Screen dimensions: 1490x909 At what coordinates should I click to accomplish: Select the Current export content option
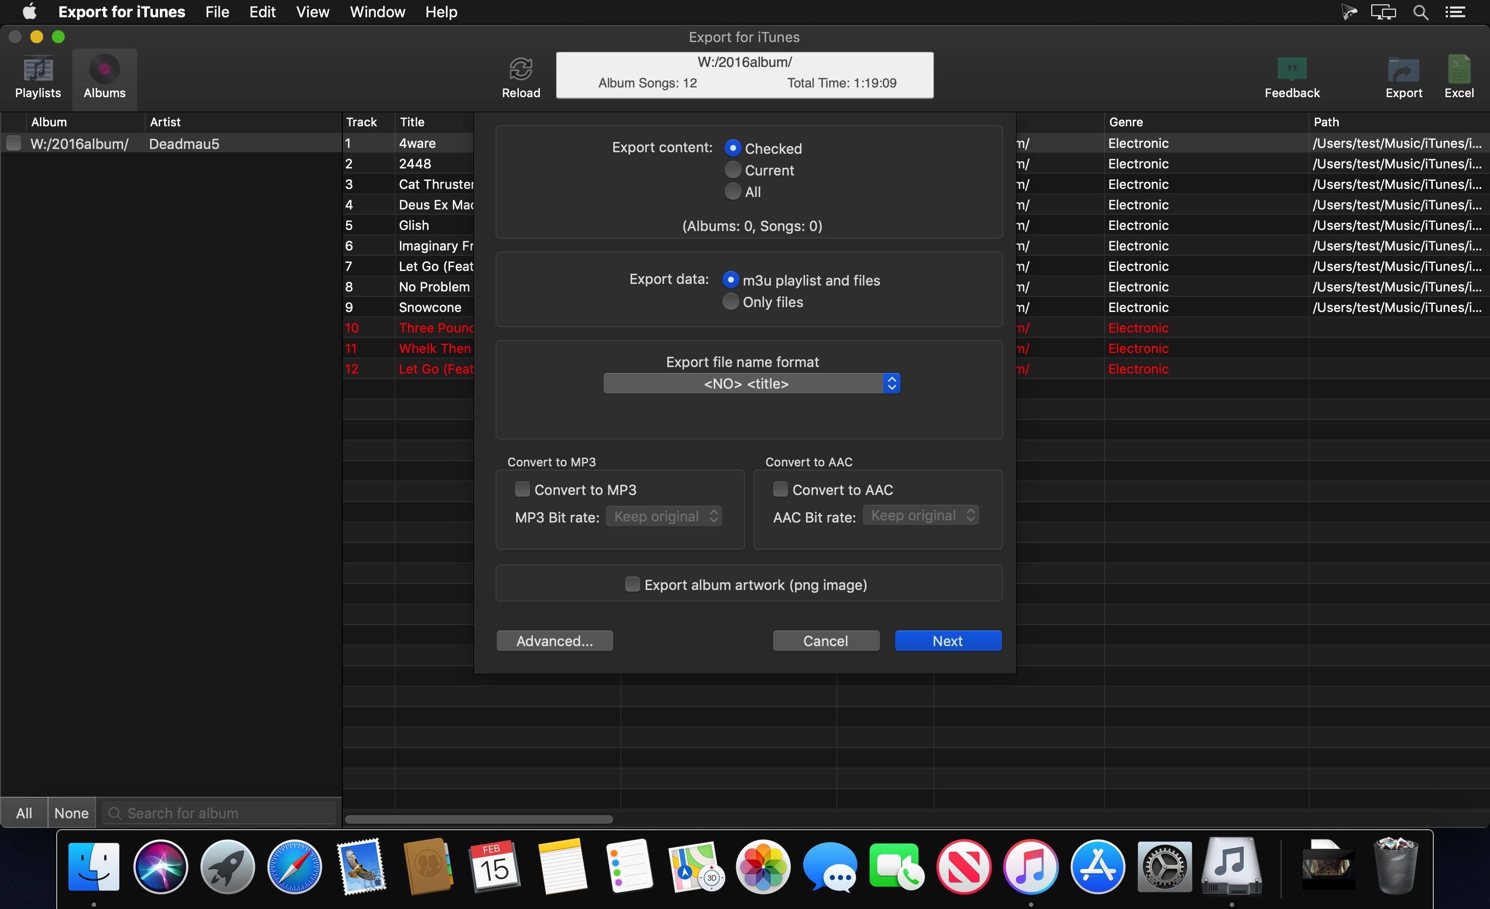tap(732, 170)
